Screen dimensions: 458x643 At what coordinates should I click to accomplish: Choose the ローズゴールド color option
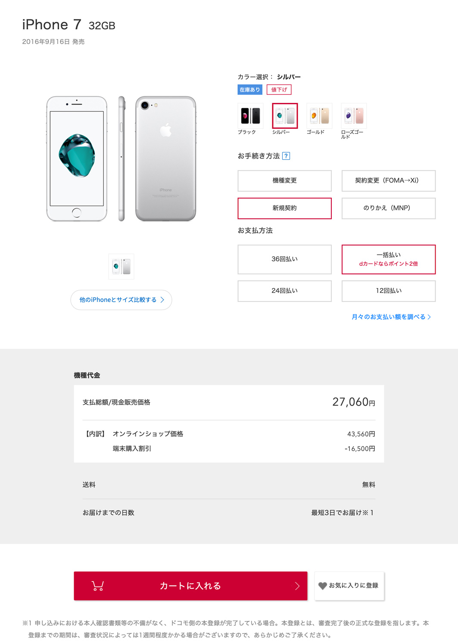coord(354,116)
